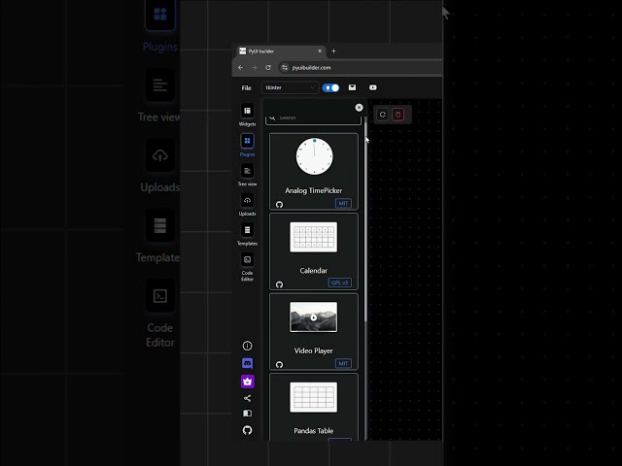
Task: Open the Templates panel
Action: coord(247,230)
